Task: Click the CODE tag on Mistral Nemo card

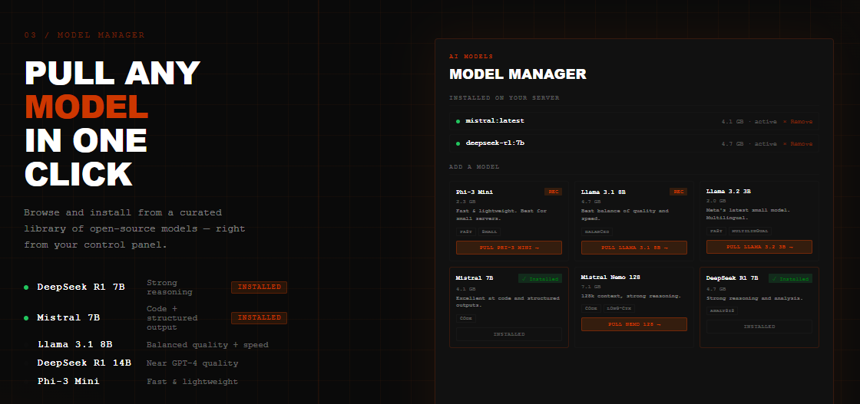Action: pyautogui.click(x=590, y=308)
